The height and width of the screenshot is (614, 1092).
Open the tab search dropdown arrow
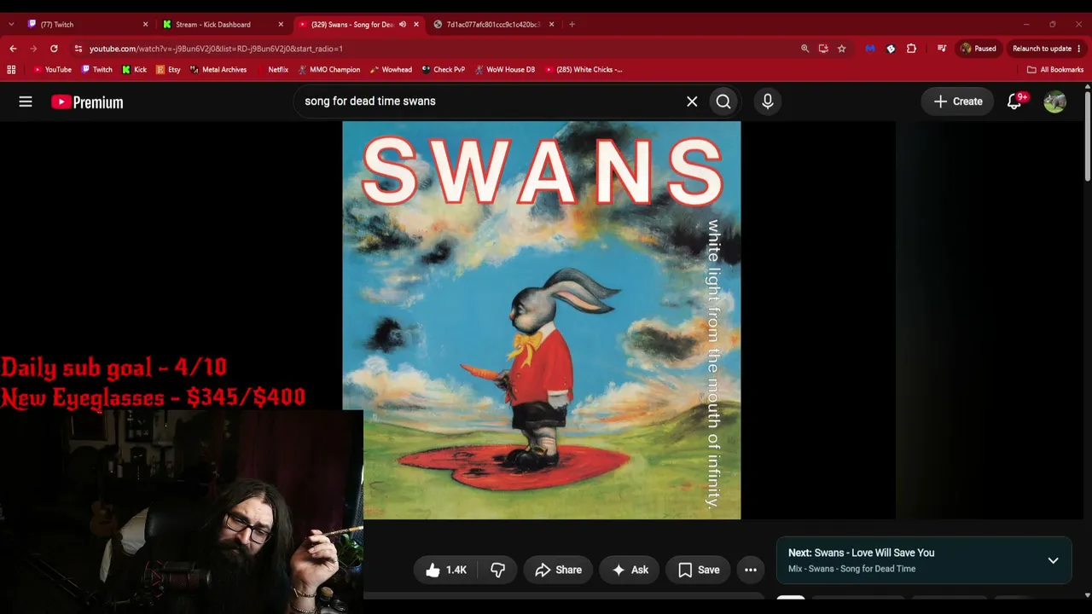coord(11,24)
